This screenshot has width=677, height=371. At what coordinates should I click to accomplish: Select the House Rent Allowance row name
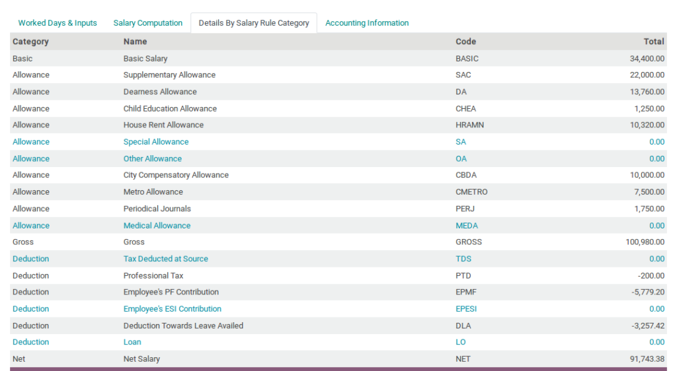[164, 125]
